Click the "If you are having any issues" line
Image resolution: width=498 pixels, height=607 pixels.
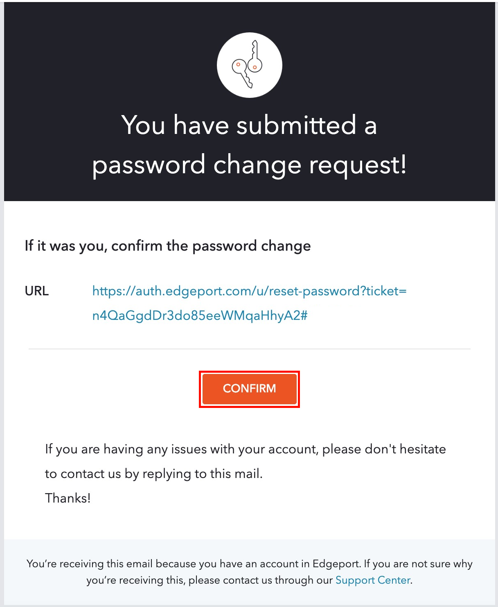pos(245,449)
